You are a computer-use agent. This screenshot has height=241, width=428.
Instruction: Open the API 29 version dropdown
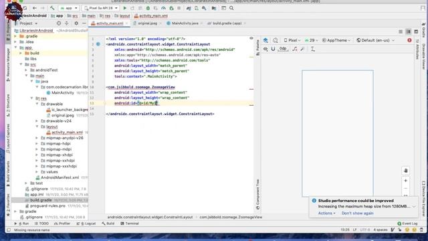tap(312, 40)
